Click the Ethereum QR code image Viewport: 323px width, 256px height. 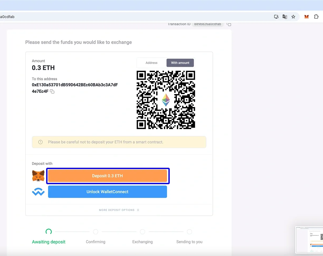166,100
